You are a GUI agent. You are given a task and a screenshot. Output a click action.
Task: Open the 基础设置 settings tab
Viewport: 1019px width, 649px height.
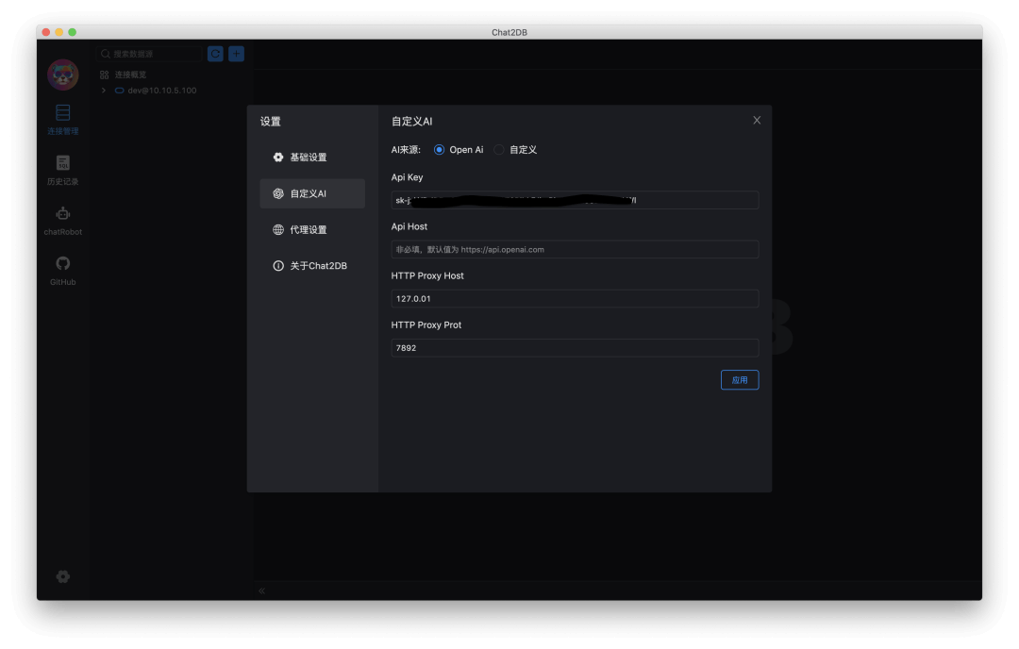pyautogui.click(x=312, y=158)
